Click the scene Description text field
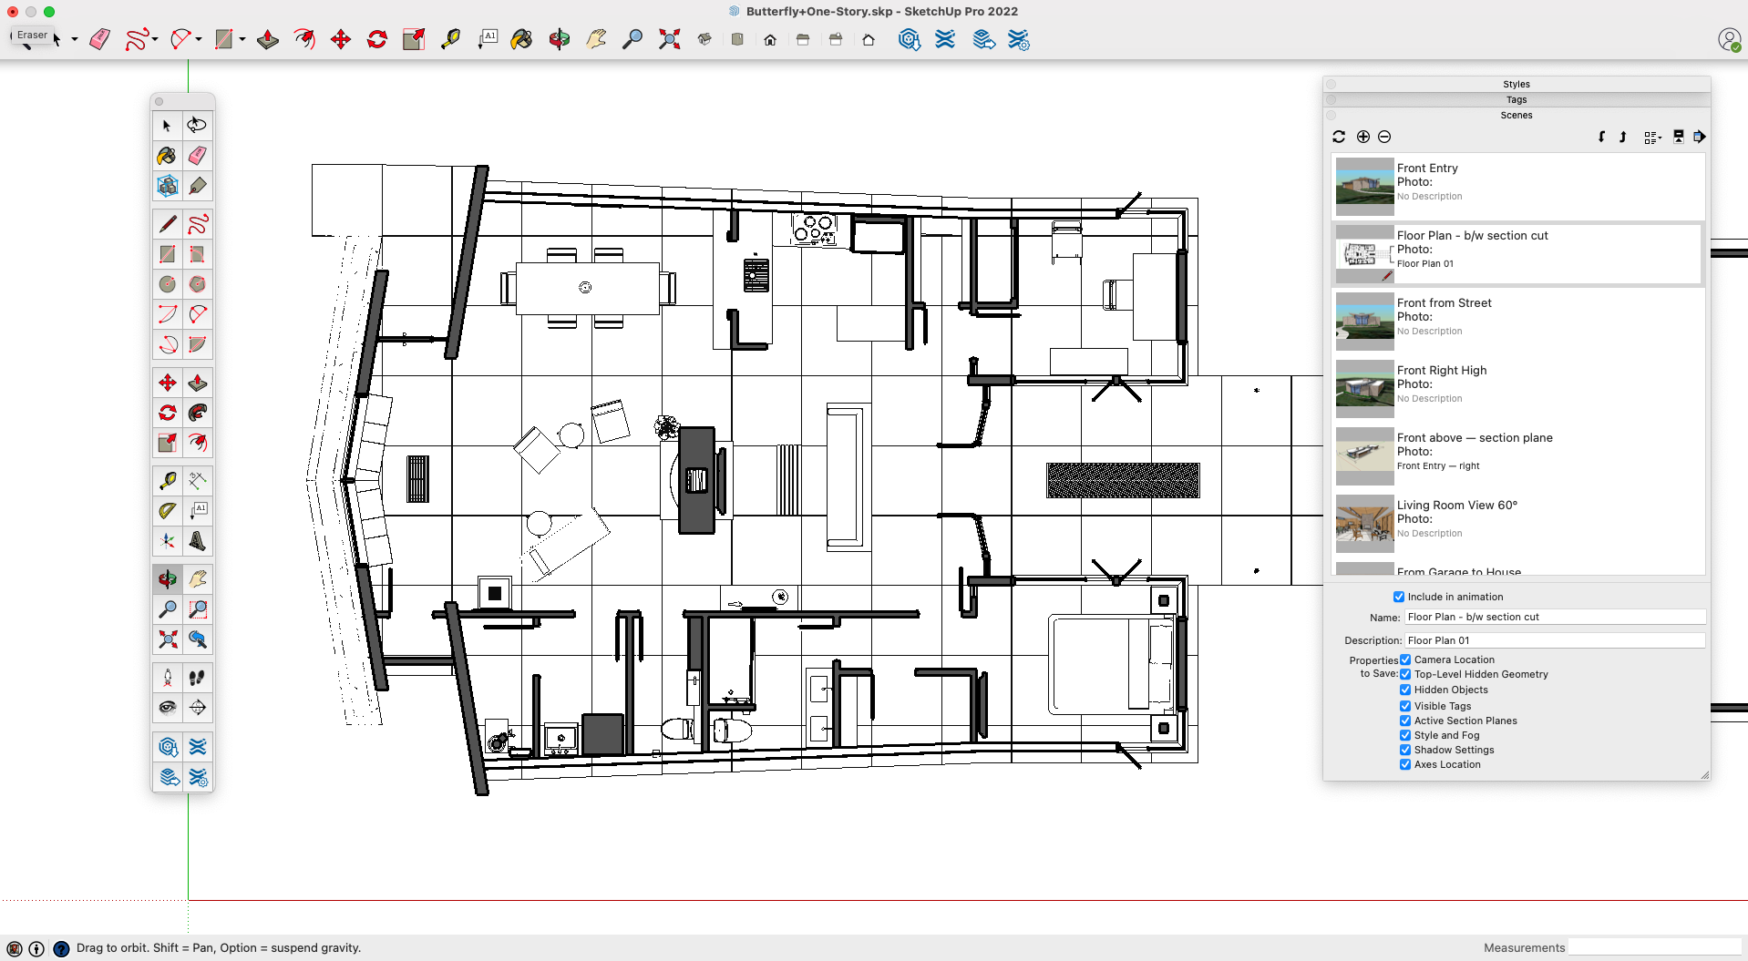 [x=1554, y=640]
